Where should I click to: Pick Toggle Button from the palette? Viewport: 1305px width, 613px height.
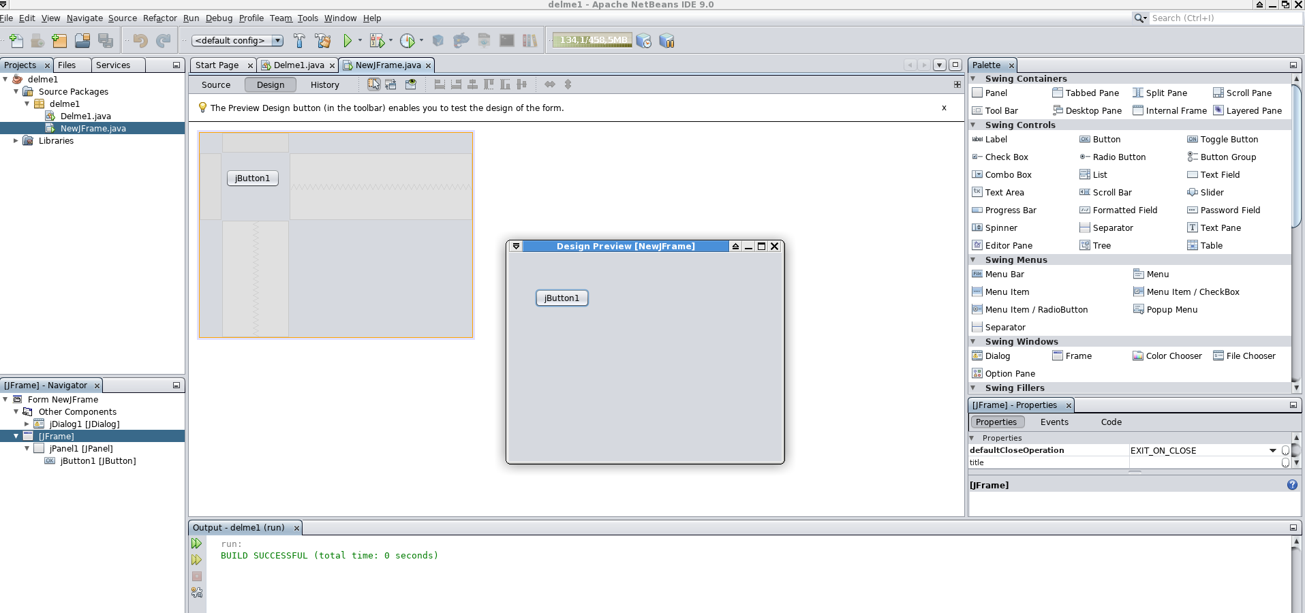click(1223, 139)
